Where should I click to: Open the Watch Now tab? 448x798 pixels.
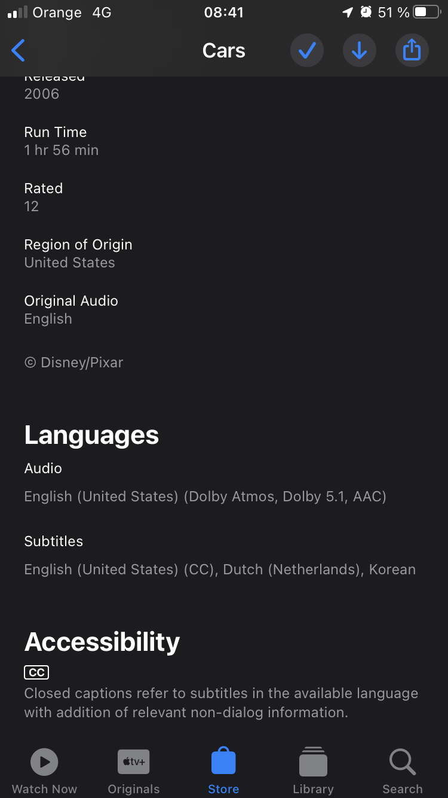[45, 772]
